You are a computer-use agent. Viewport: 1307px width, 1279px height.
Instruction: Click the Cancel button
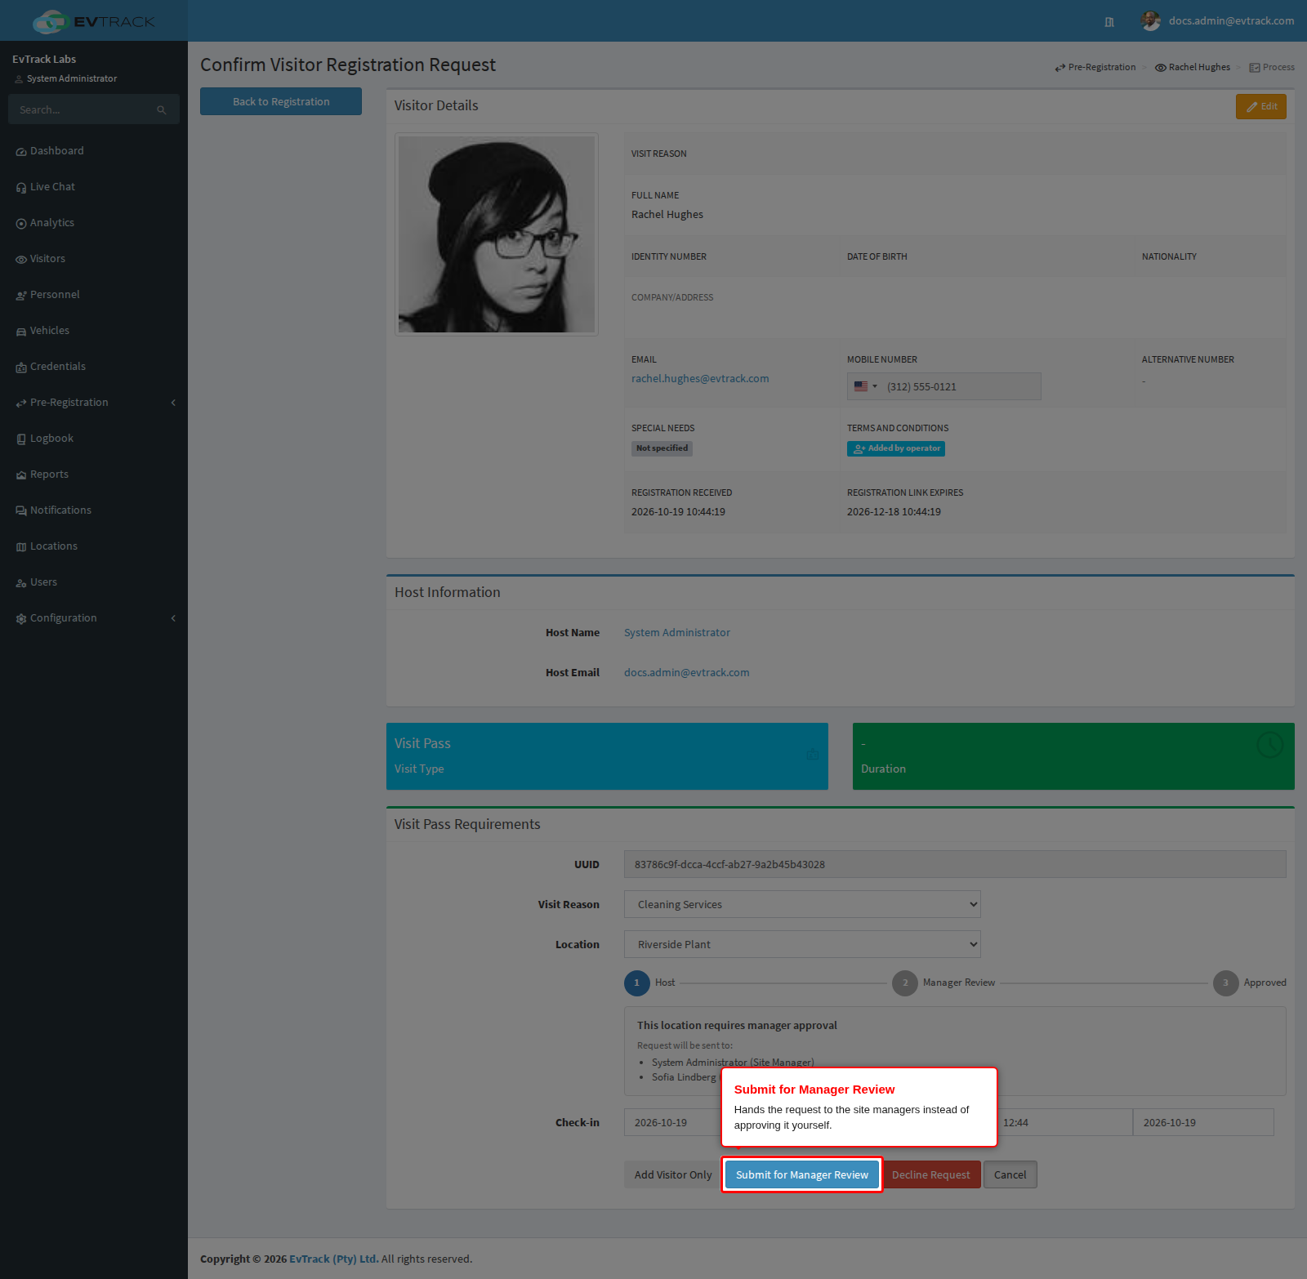[1010, 1174]
